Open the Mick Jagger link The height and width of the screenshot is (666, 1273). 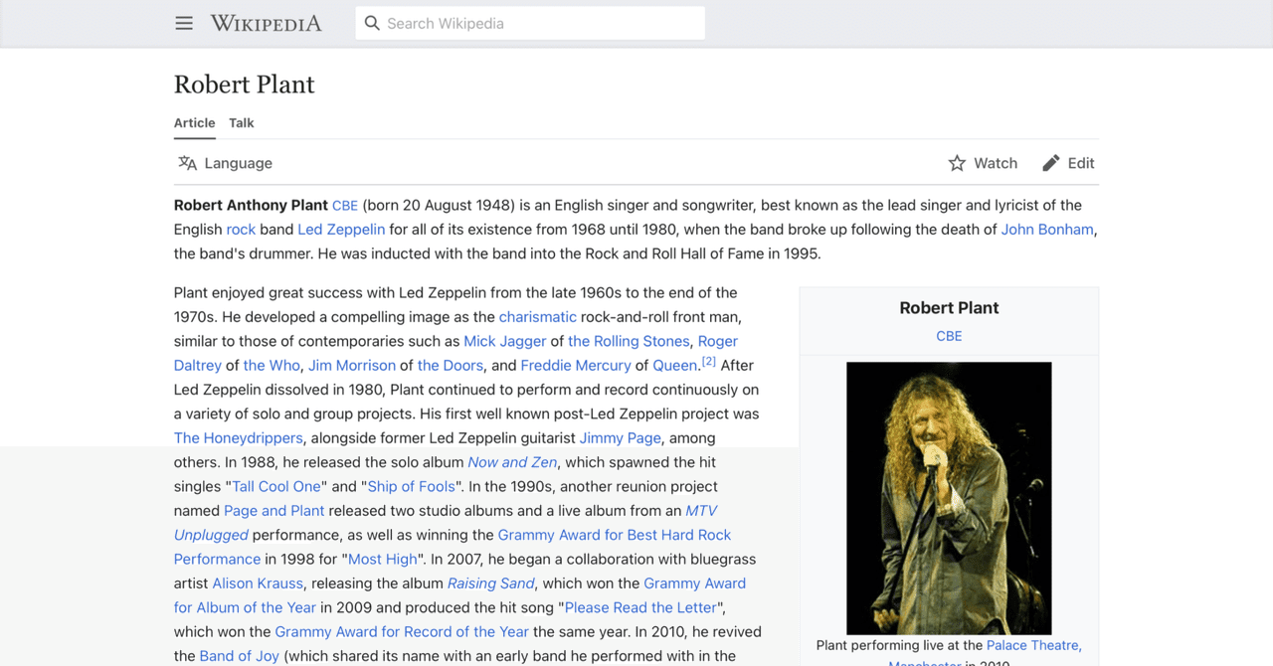[x=504, y=340]
